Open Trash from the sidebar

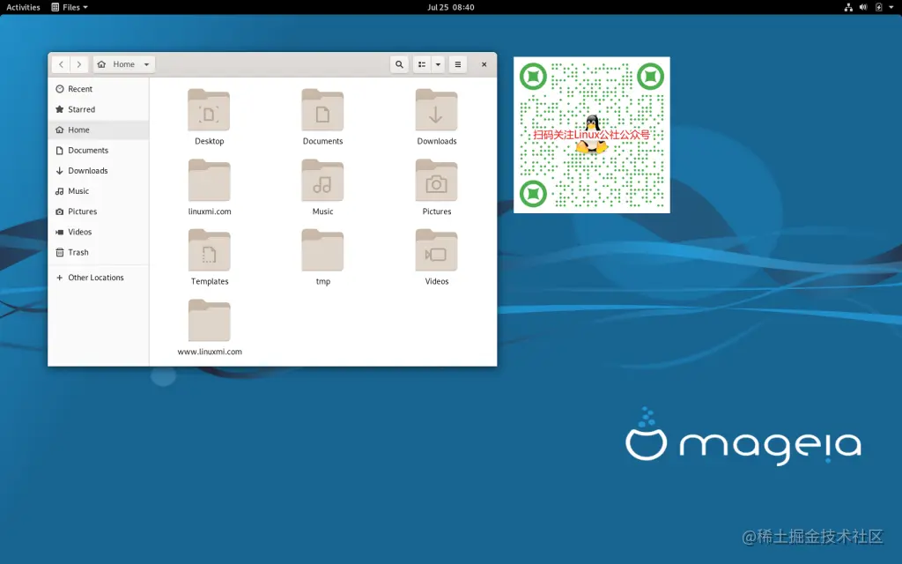click(99, 253)
